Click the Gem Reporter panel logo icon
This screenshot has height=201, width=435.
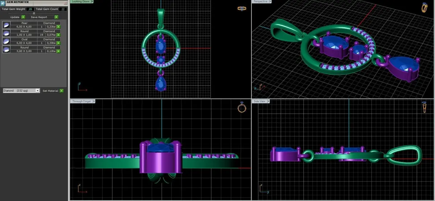tap(3, 3)
